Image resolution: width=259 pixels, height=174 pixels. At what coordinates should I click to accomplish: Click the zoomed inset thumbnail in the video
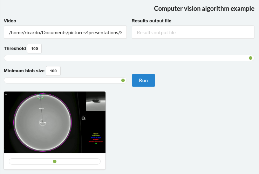96,101
